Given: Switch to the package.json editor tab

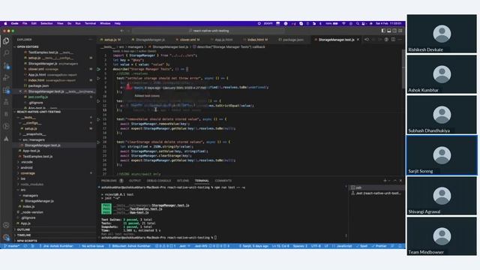Looking at the screenshot, I should pyautogui.click(x=293, y=40).
